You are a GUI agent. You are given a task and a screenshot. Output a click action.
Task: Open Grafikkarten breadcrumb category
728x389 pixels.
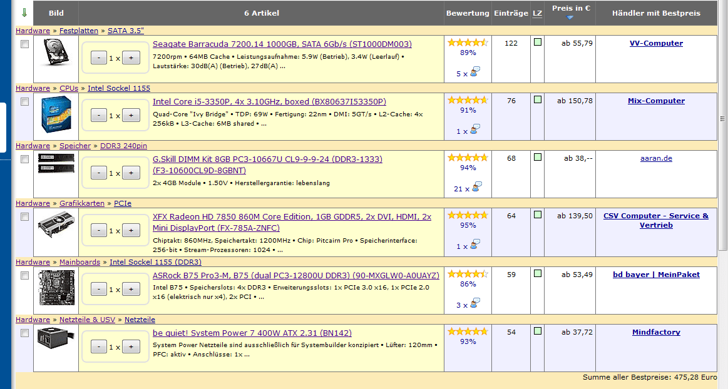pyautogui.click(x=82, y=203)
